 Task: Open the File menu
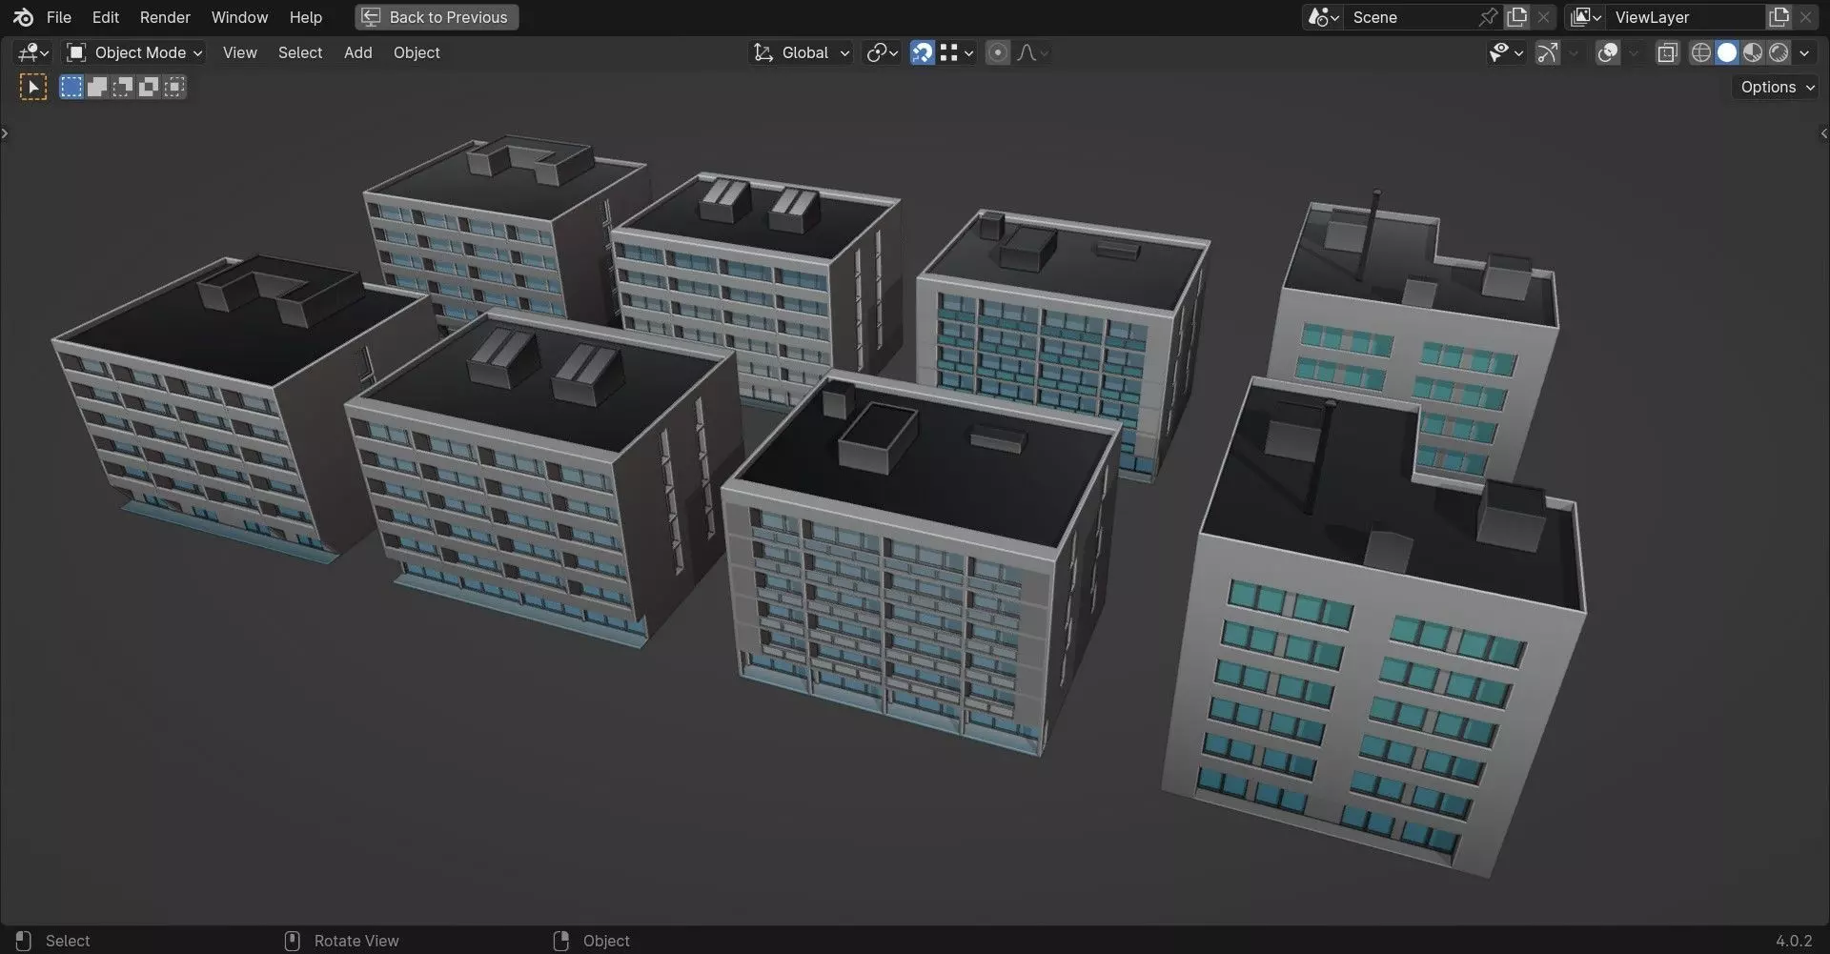59,17
